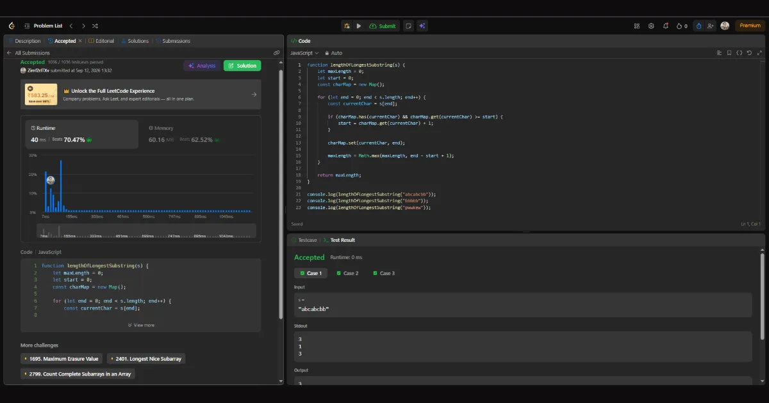Select Case 1 result

[x=310, y=273]
